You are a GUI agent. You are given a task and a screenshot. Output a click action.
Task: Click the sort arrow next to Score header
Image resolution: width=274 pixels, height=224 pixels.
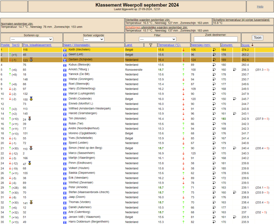252,45
